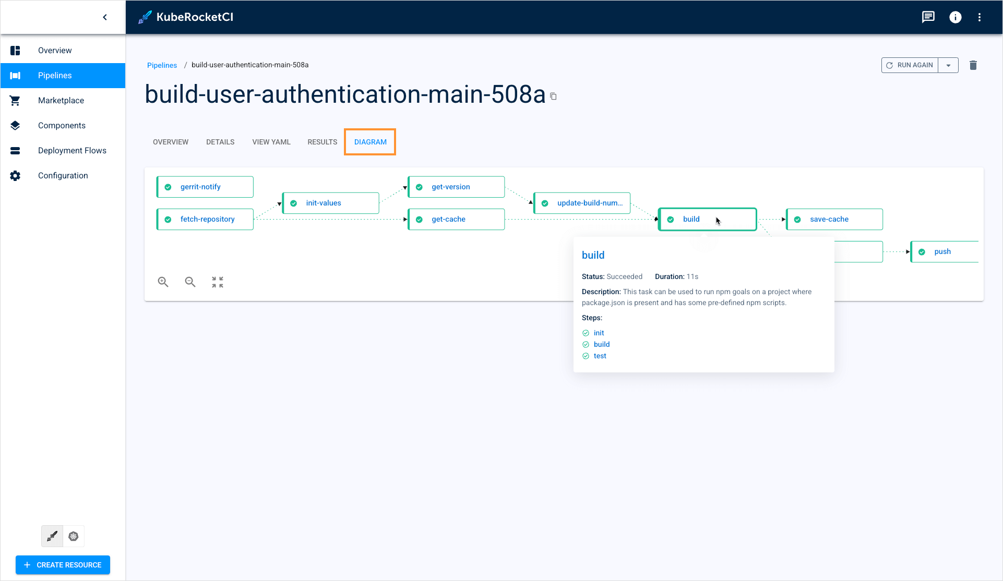Delete the pipeline run with the trash icon
The image size is (1003, 581).
pos(973,65)
